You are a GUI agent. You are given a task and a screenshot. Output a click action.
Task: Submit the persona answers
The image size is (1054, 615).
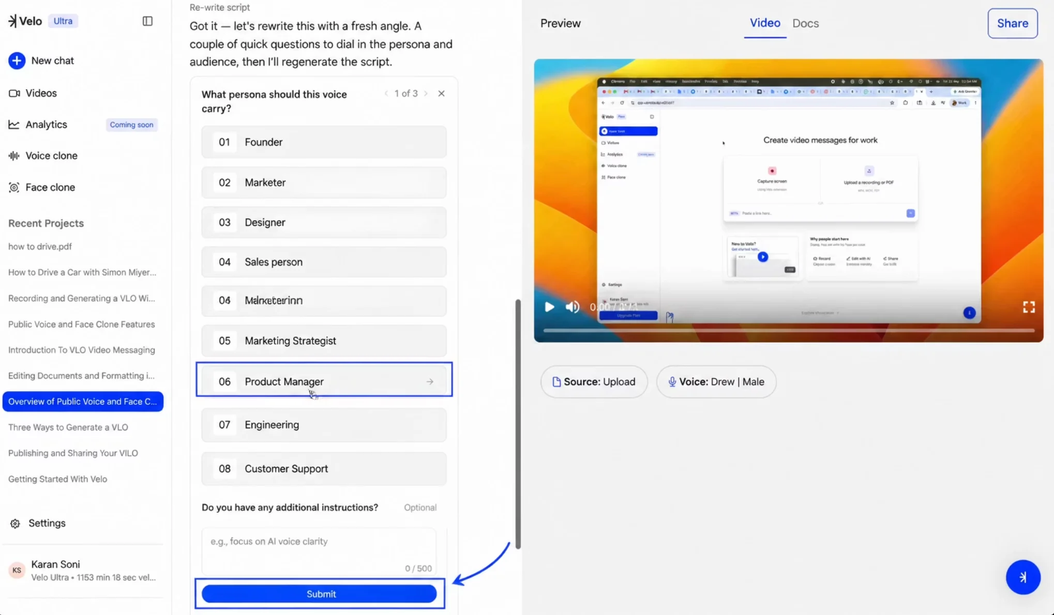319,594
